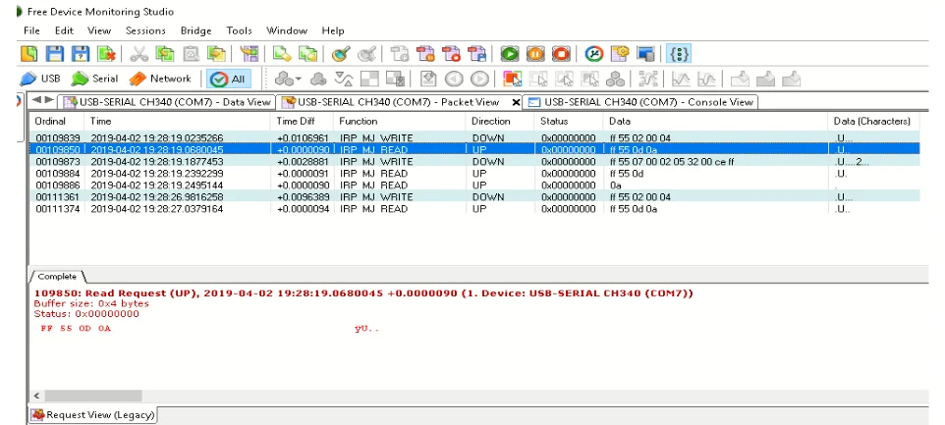This screenshot has width=945, height=425.
Task: Sort by the Time Diff column header
Action: pos(302,121)
